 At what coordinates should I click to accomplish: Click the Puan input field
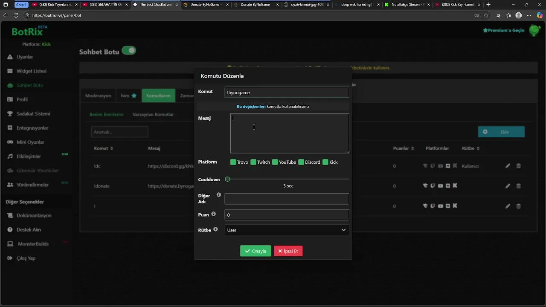[287, 215]
